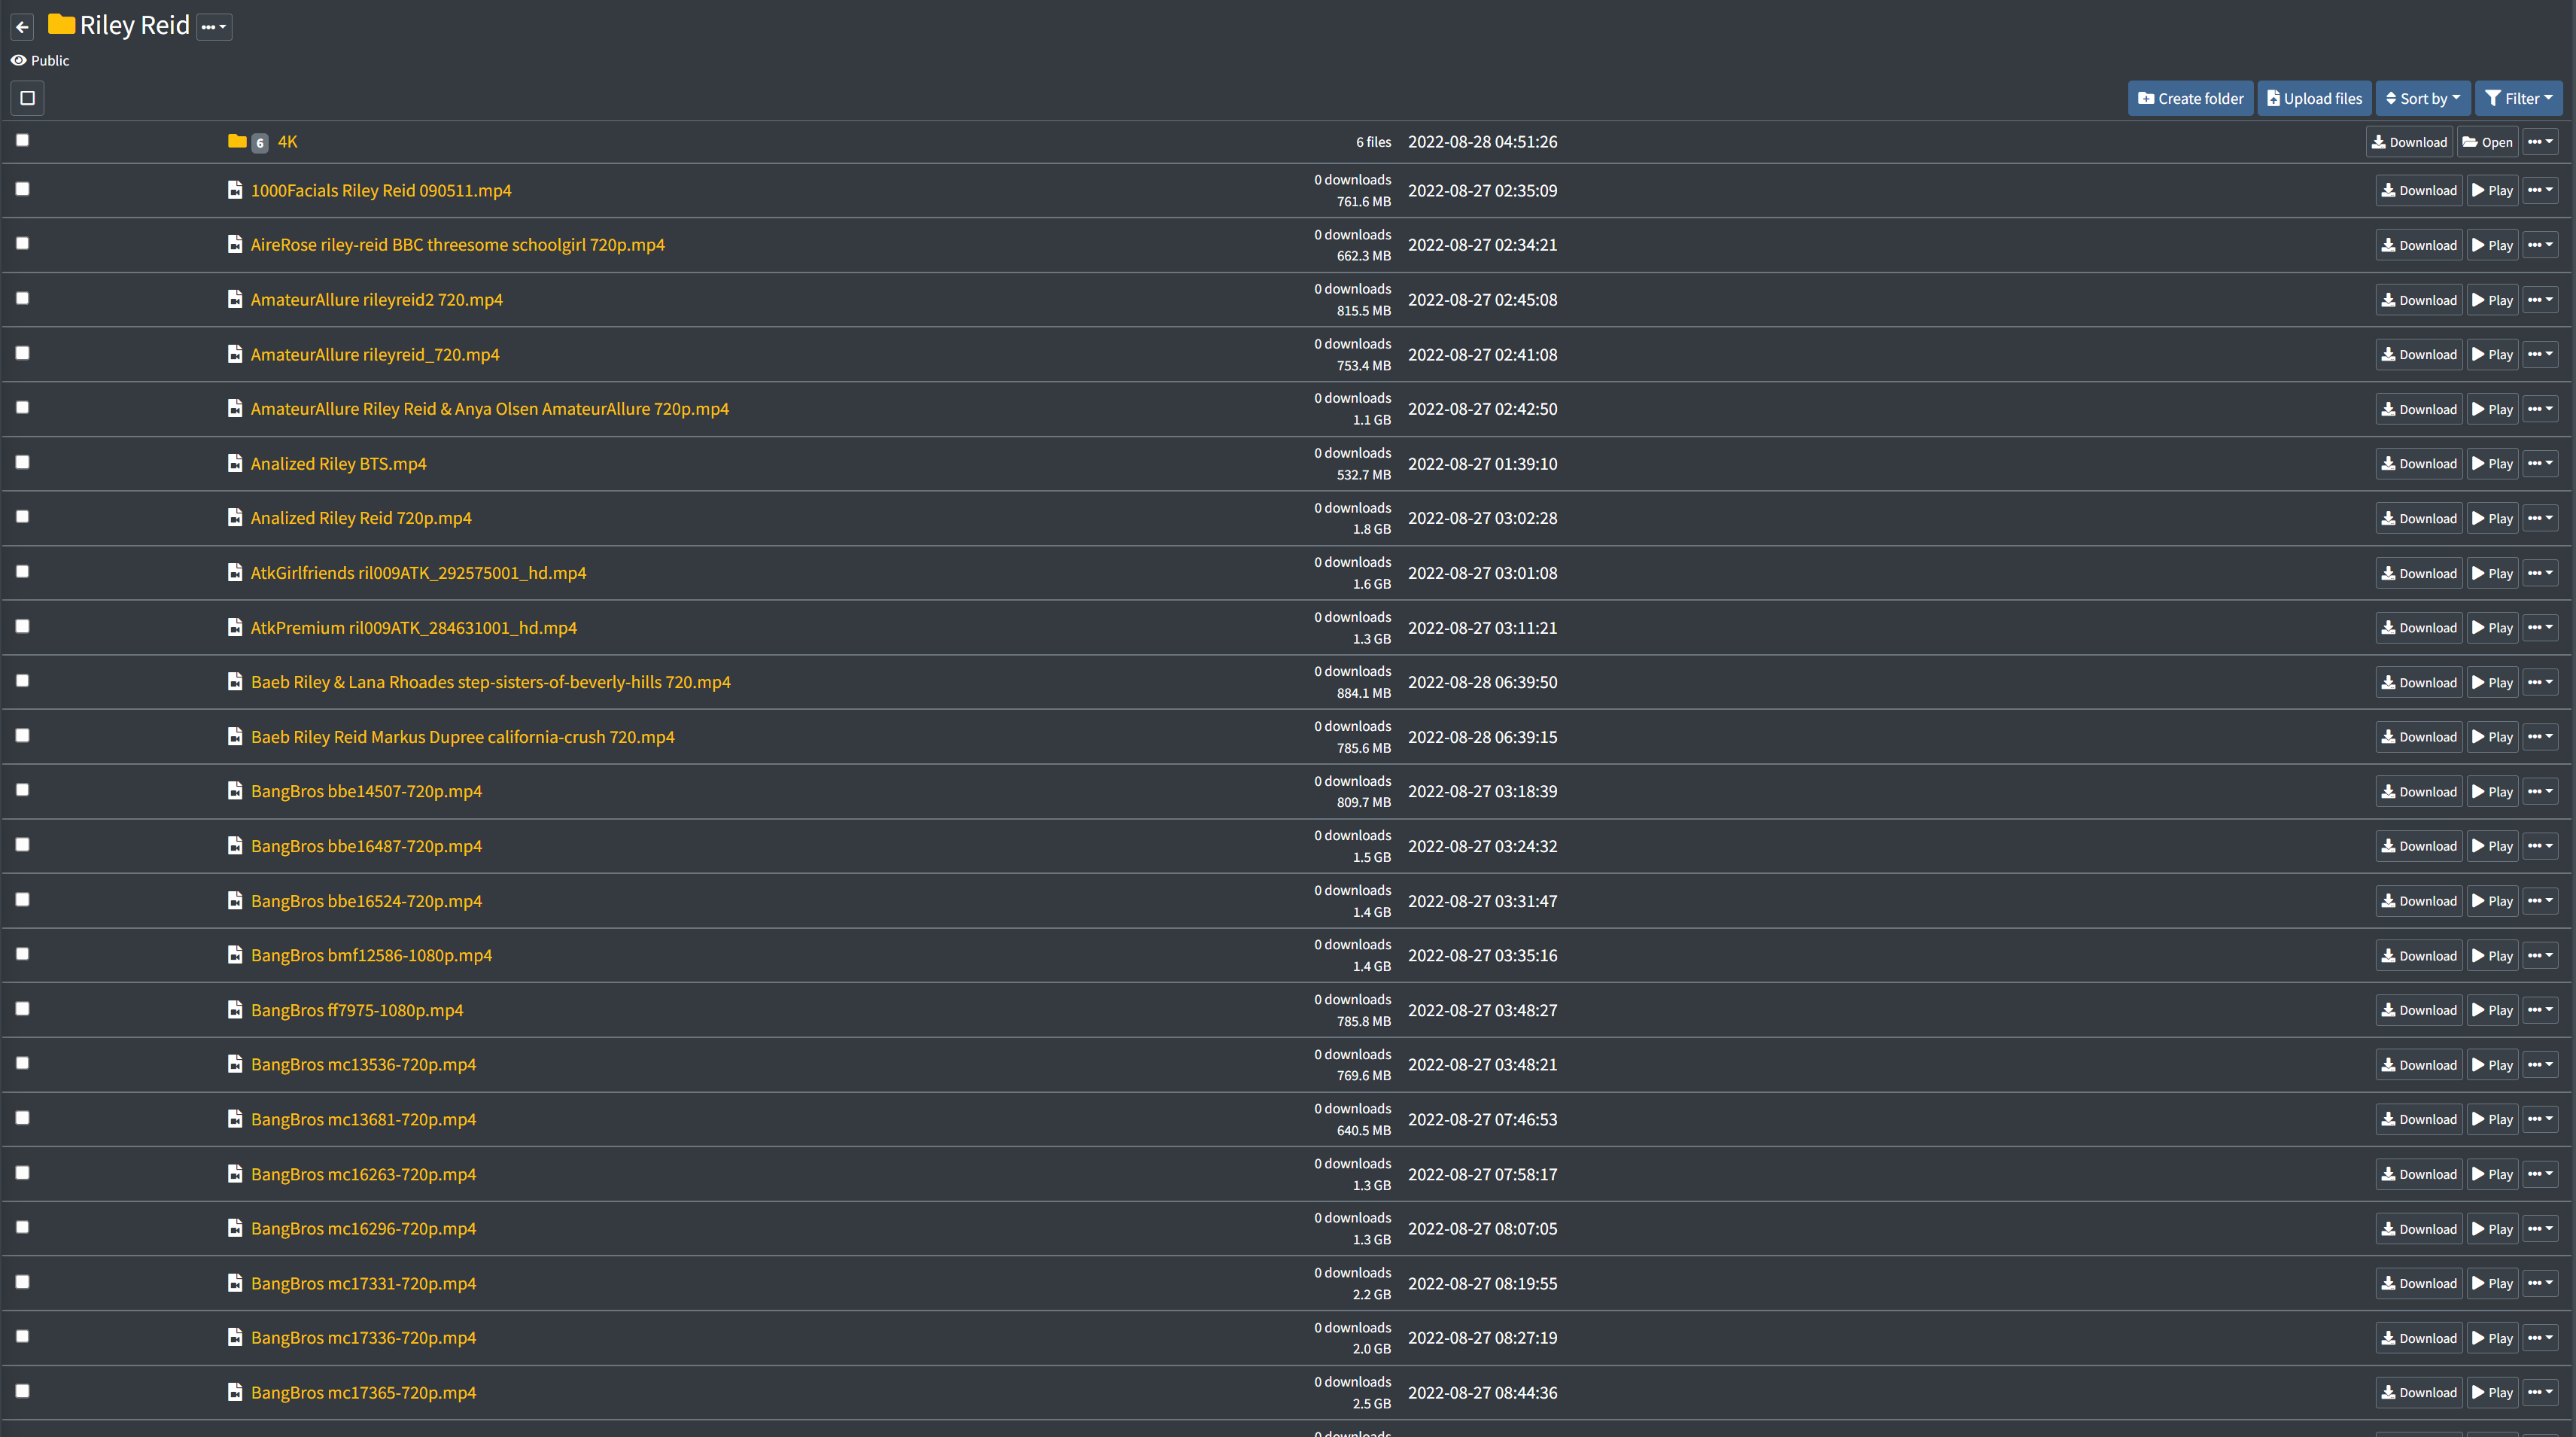Click the back arrow icon beside folder title

[22, 27]
